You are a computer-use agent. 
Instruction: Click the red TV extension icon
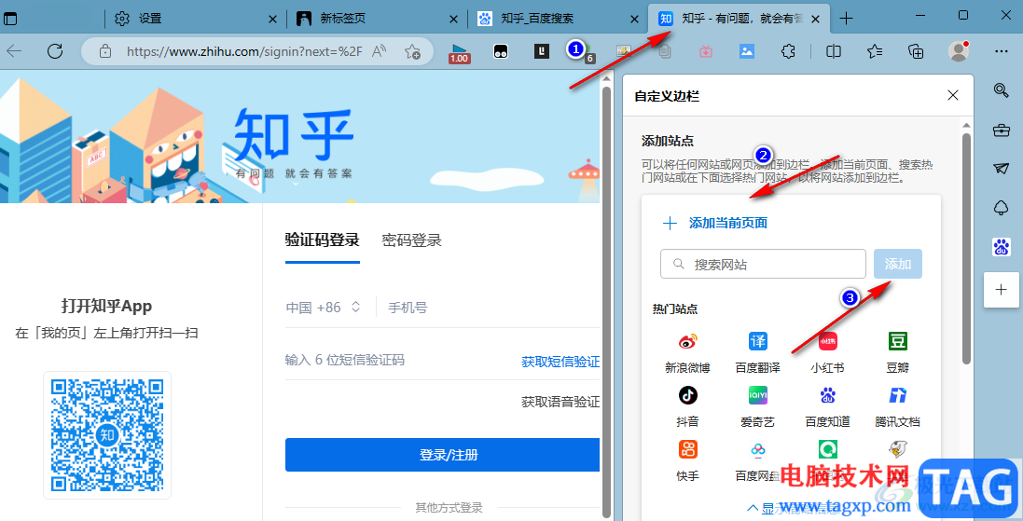pyautogui.click(x=706, y=51)
